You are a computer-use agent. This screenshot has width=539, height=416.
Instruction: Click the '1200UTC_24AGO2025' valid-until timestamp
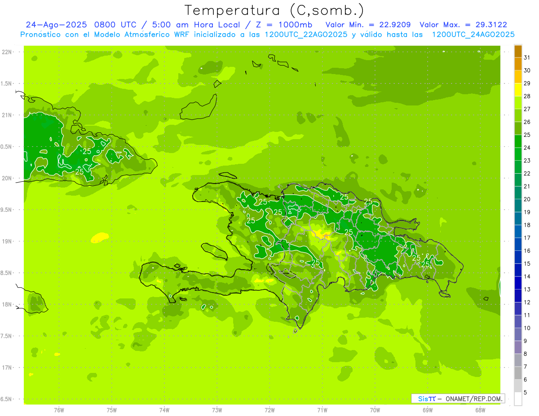coord(473,35)
